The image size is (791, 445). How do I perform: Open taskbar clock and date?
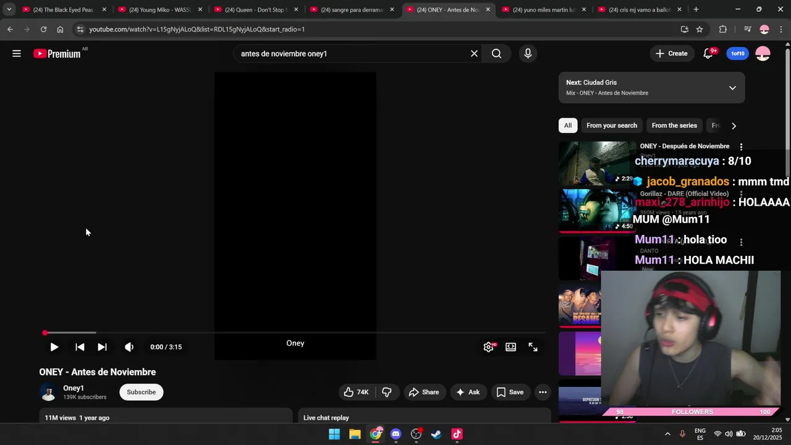tap(767, 434)
